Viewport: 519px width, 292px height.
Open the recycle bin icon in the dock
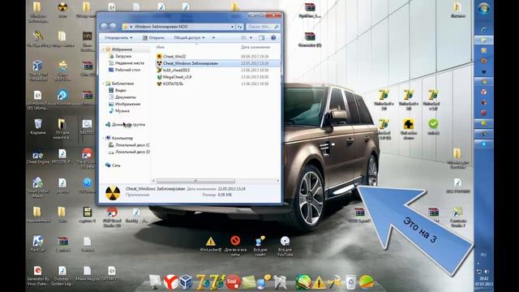point(350,282)
